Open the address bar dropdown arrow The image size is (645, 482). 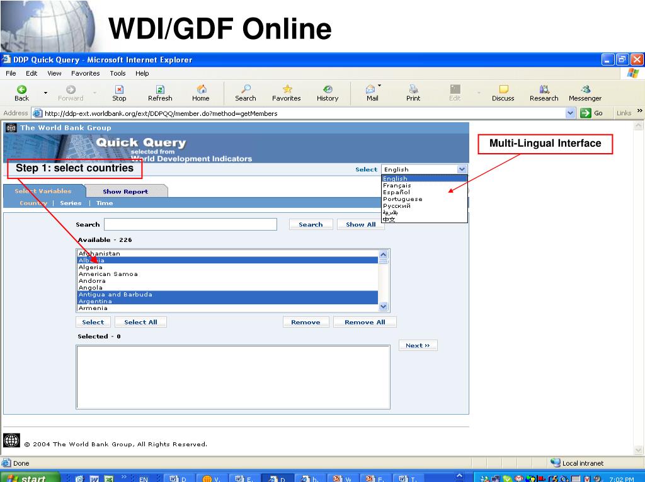tap(570, 113)
